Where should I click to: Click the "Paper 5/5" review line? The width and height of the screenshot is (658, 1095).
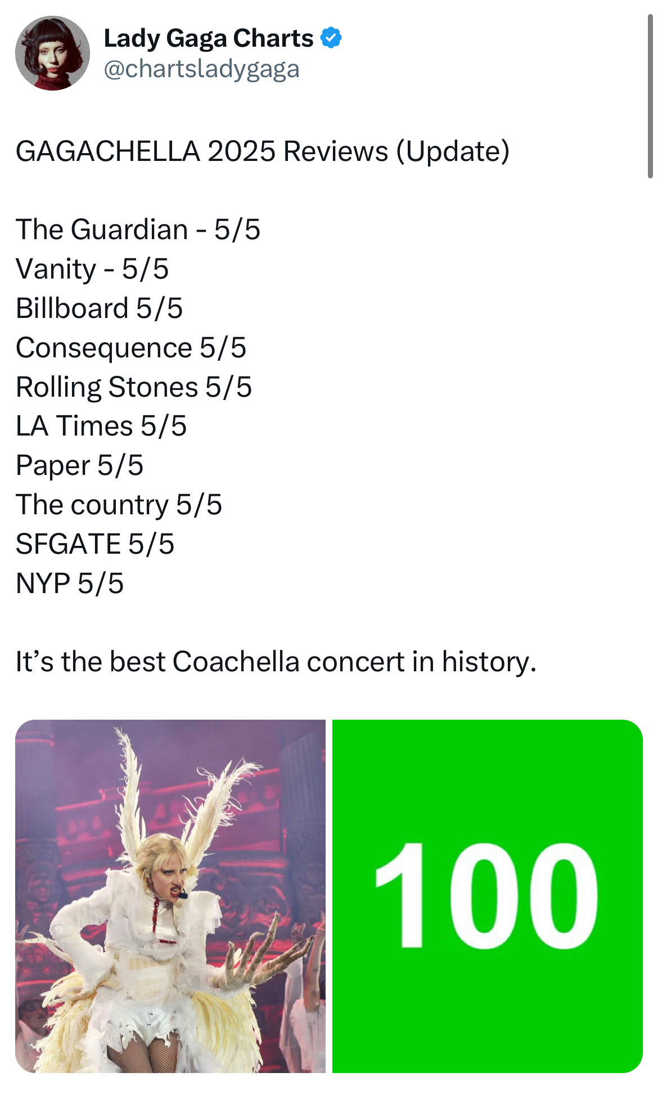(79, 465)
